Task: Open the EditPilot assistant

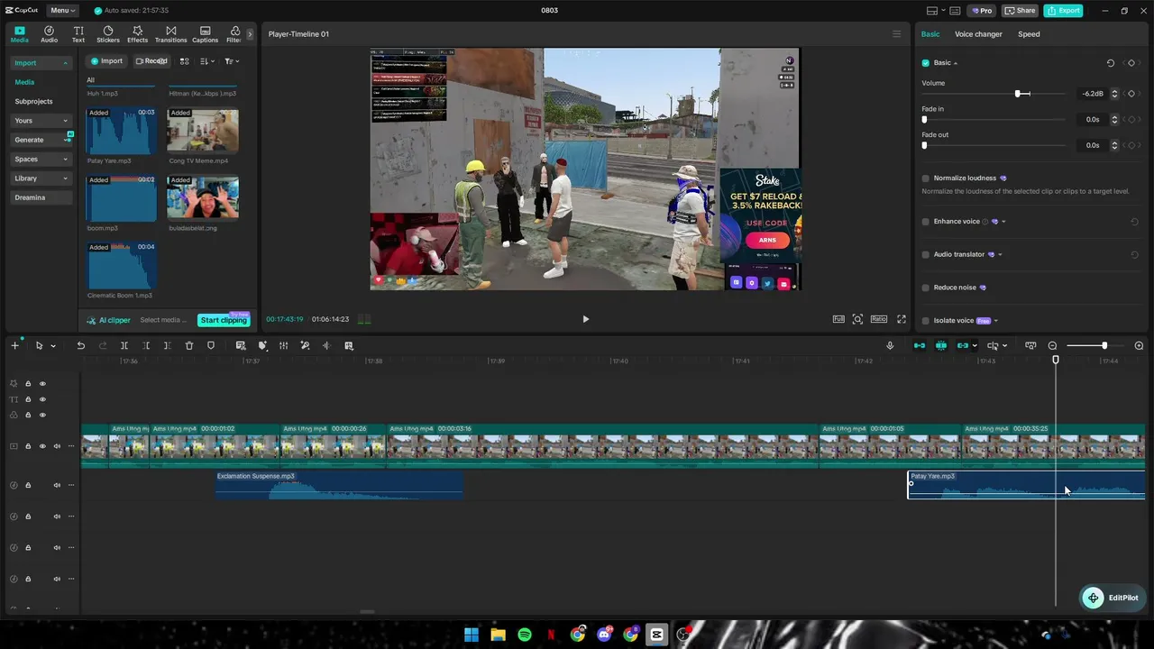Action: 1111,598
